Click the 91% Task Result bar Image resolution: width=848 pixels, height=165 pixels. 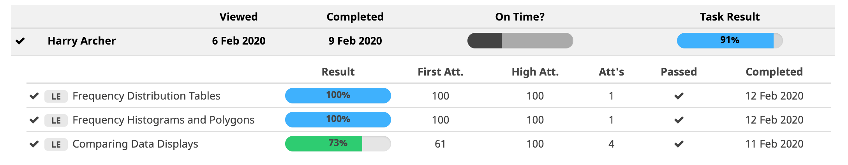pyautogui.click(x=730, y=41)
